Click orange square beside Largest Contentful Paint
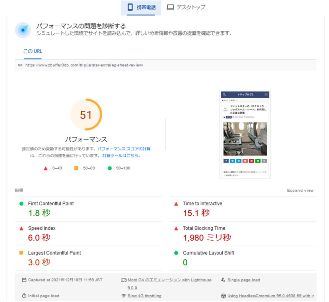The width and height of the screenshot is (329, 302). (21, 253)
